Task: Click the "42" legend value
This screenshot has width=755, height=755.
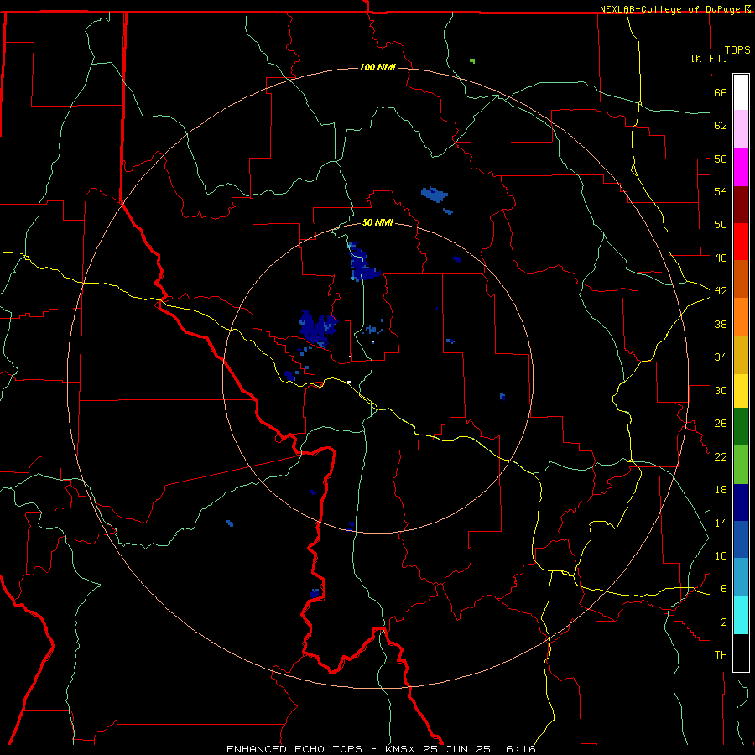Action: [x=721, y=291]
